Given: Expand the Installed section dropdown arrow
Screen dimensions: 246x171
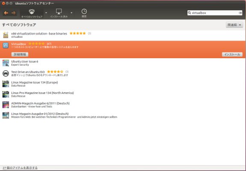Looking at the screenshot, I should (71, 13).
